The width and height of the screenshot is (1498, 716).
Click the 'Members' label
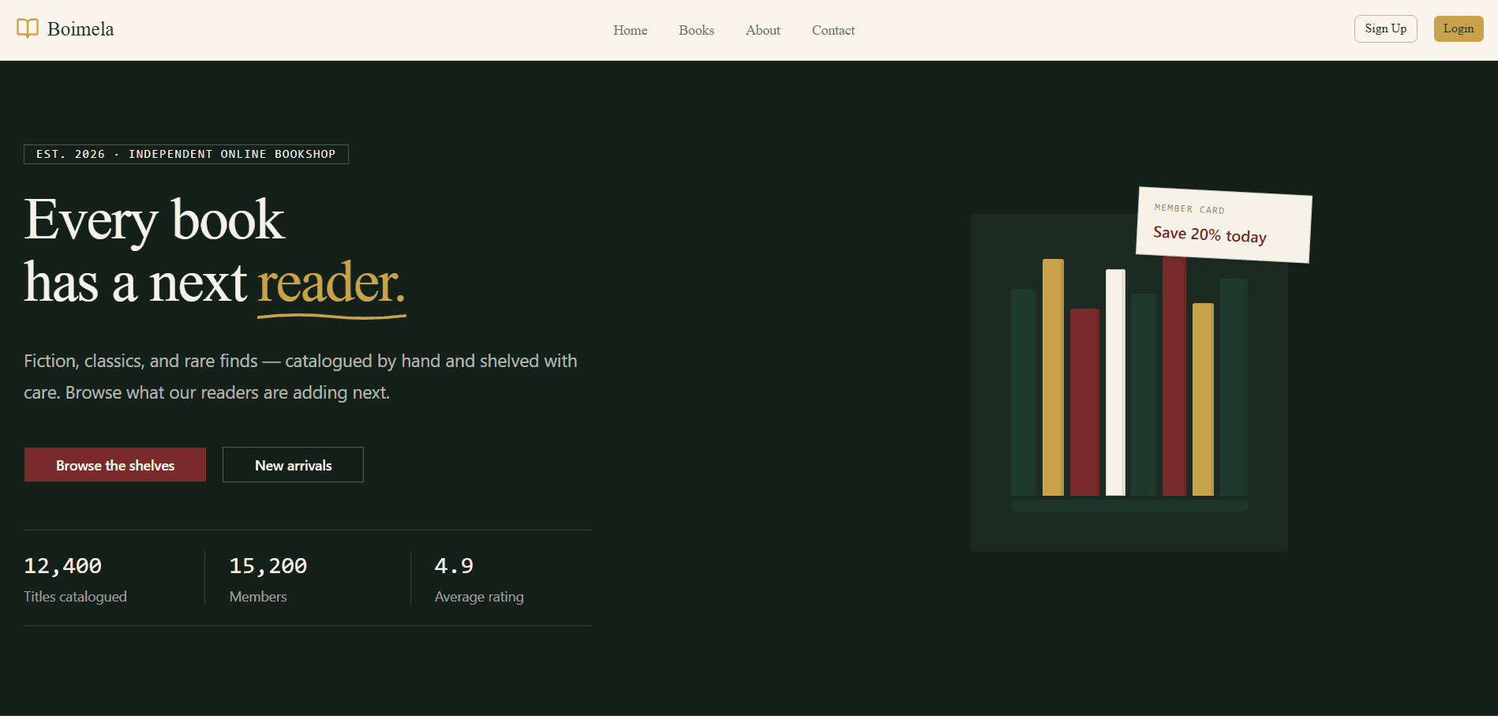click(x=258, y=597)
